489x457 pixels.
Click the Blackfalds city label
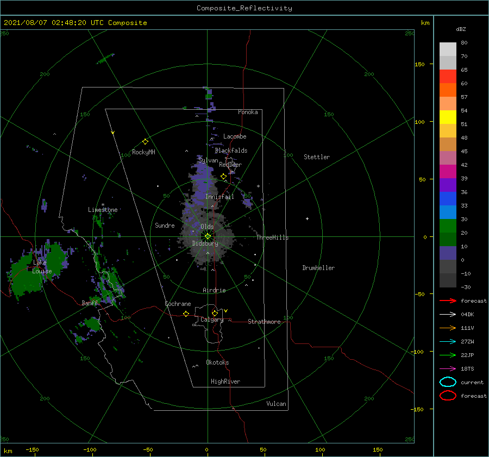[231, 151]
